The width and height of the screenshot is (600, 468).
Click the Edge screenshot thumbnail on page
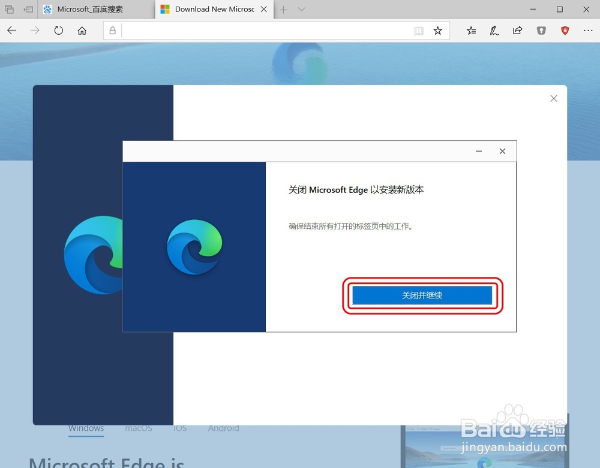pyautogui.click(x=485, y=446)
